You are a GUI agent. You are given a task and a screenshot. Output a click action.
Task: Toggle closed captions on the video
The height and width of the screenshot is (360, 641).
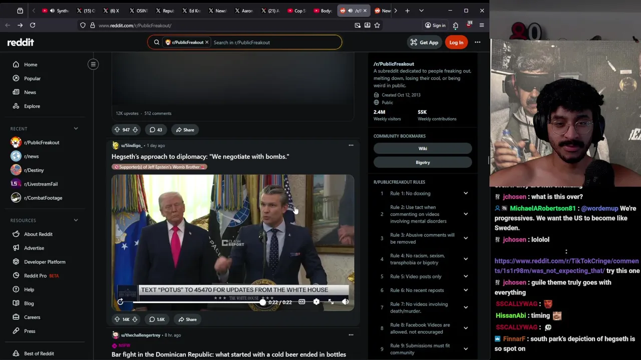tap(301, 301)
